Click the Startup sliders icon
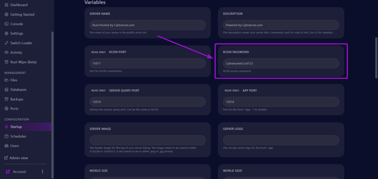This screenshot has width=378, height=179. click(x=7, y=127)
